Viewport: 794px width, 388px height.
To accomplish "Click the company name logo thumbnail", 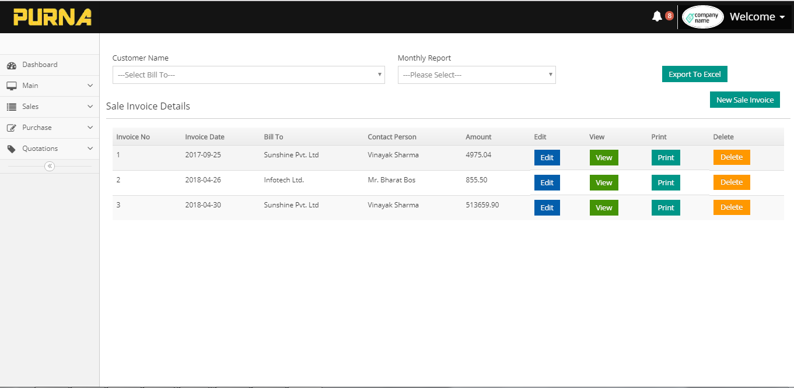I will 702,17.
